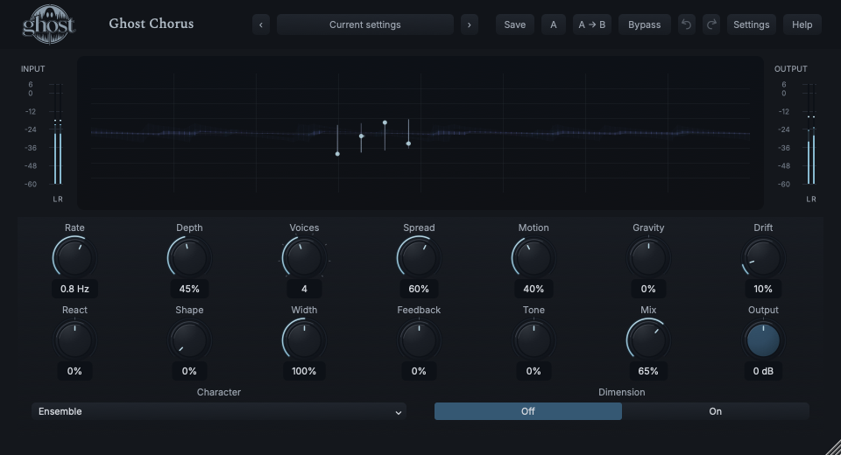Click the React knob
This screenshot has width=841, height=455.
74,340
